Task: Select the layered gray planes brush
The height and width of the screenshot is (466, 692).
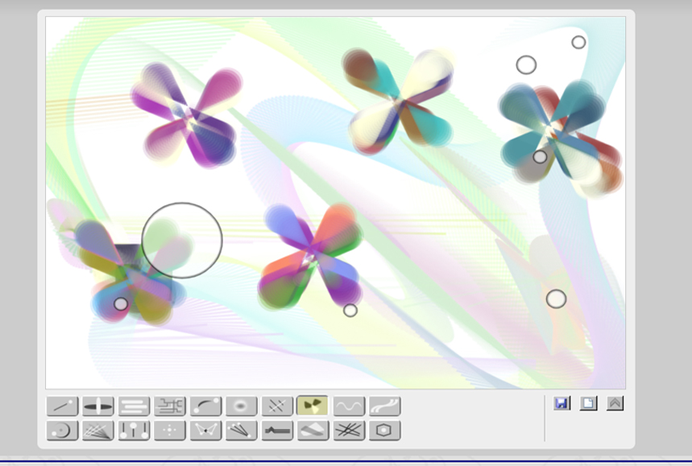Action: pyautogui.click(x=313, y=431)
